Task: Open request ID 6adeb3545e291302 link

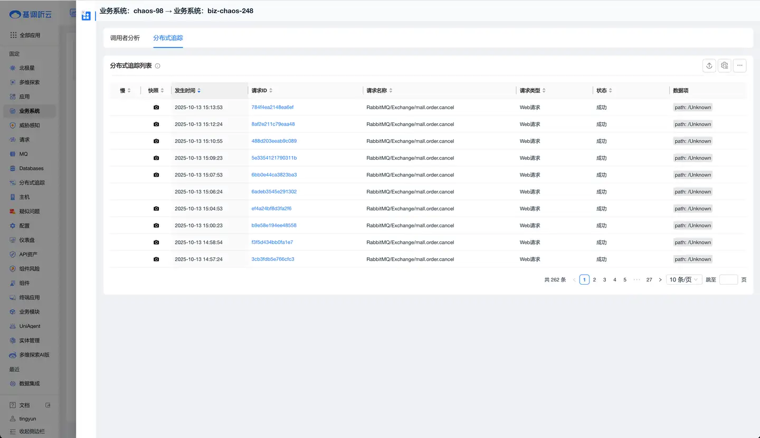Action: tap(274, 192)
